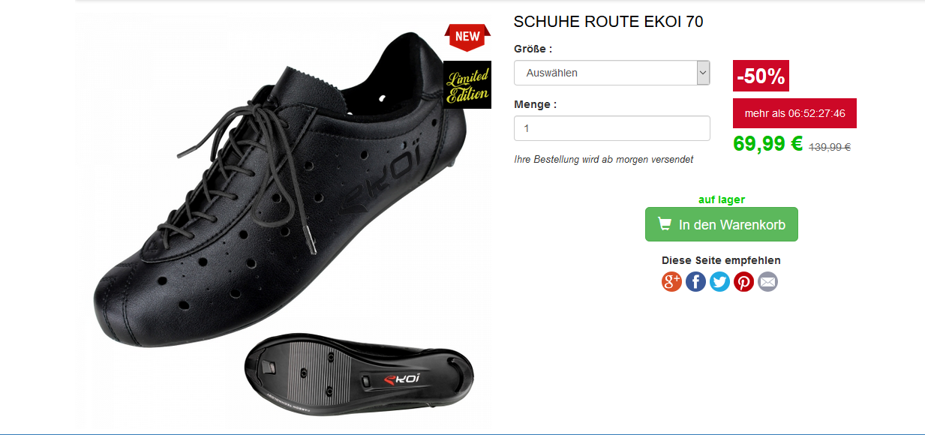Click the shipping notice text
The image size is (925, 435).
click(603, 160)
